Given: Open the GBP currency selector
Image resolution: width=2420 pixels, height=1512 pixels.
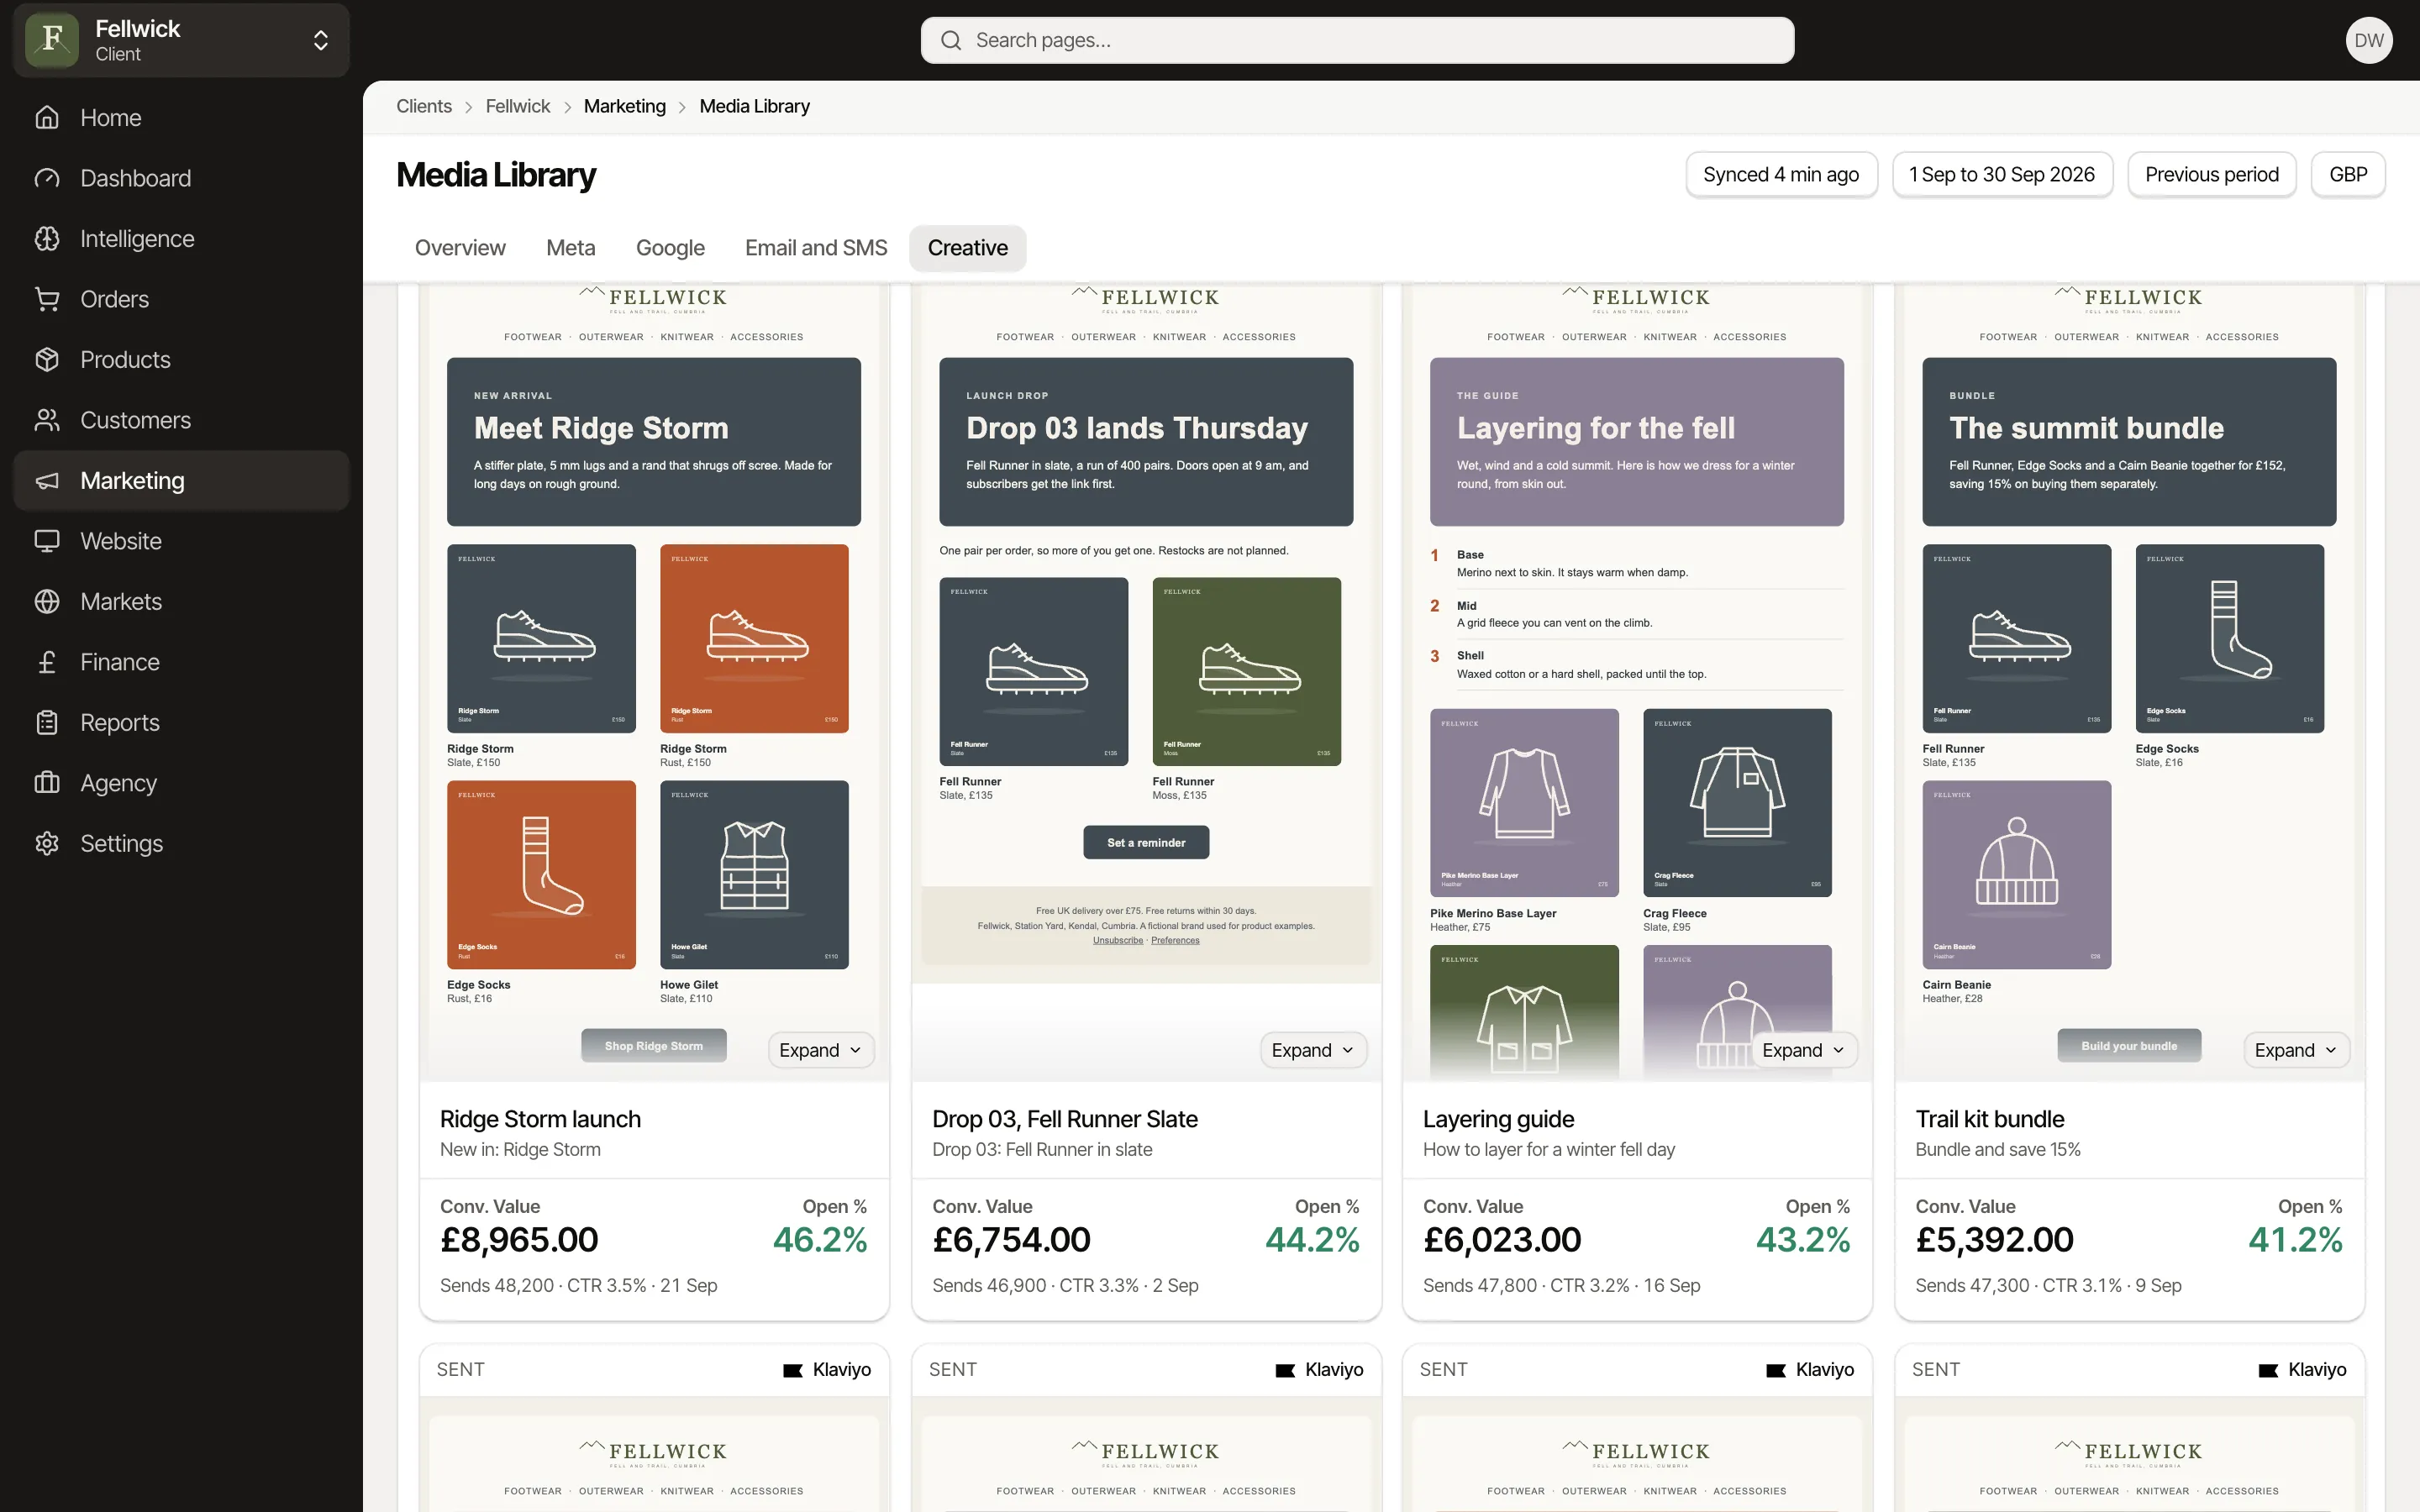Looking at the screenshot, I should (2348, 175).
